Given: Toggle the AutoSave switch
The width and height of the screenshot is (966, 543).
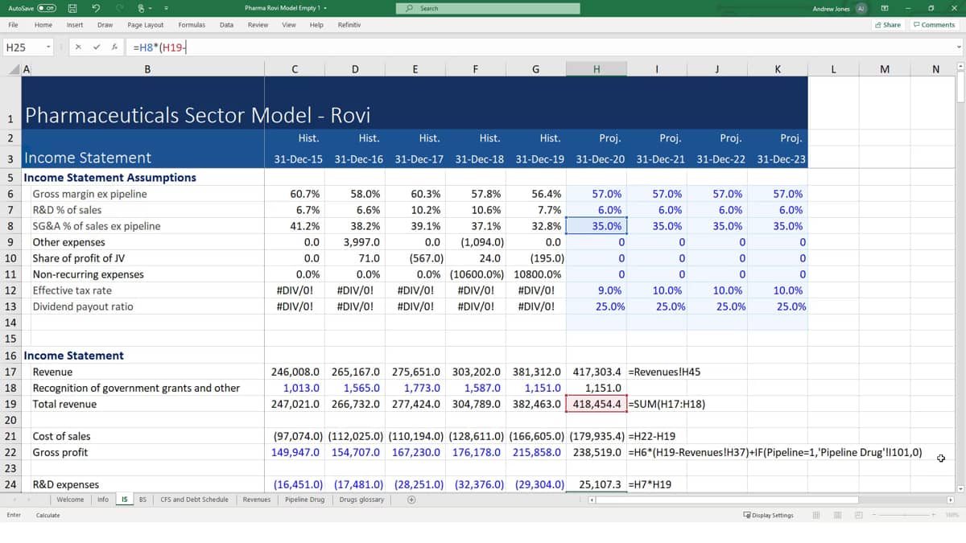Looking at the screenshot, I should tap(47, 8).
